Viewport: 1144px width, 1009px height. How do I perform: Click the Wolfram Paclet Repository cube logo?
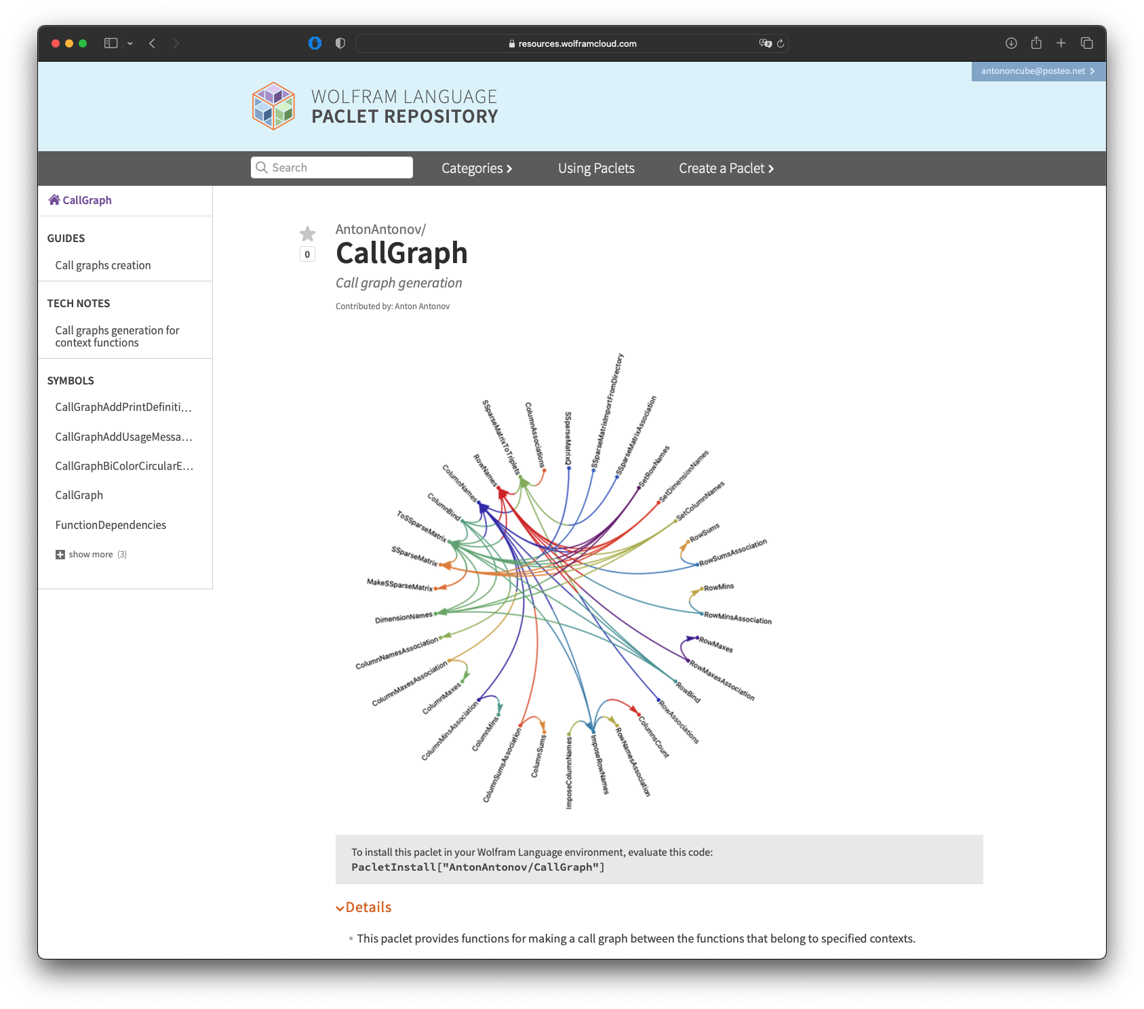point(273,106)
